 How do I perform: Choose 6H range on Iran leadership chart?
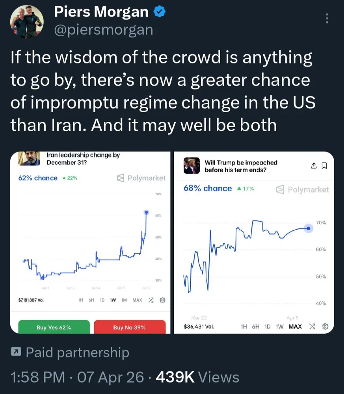91,300
